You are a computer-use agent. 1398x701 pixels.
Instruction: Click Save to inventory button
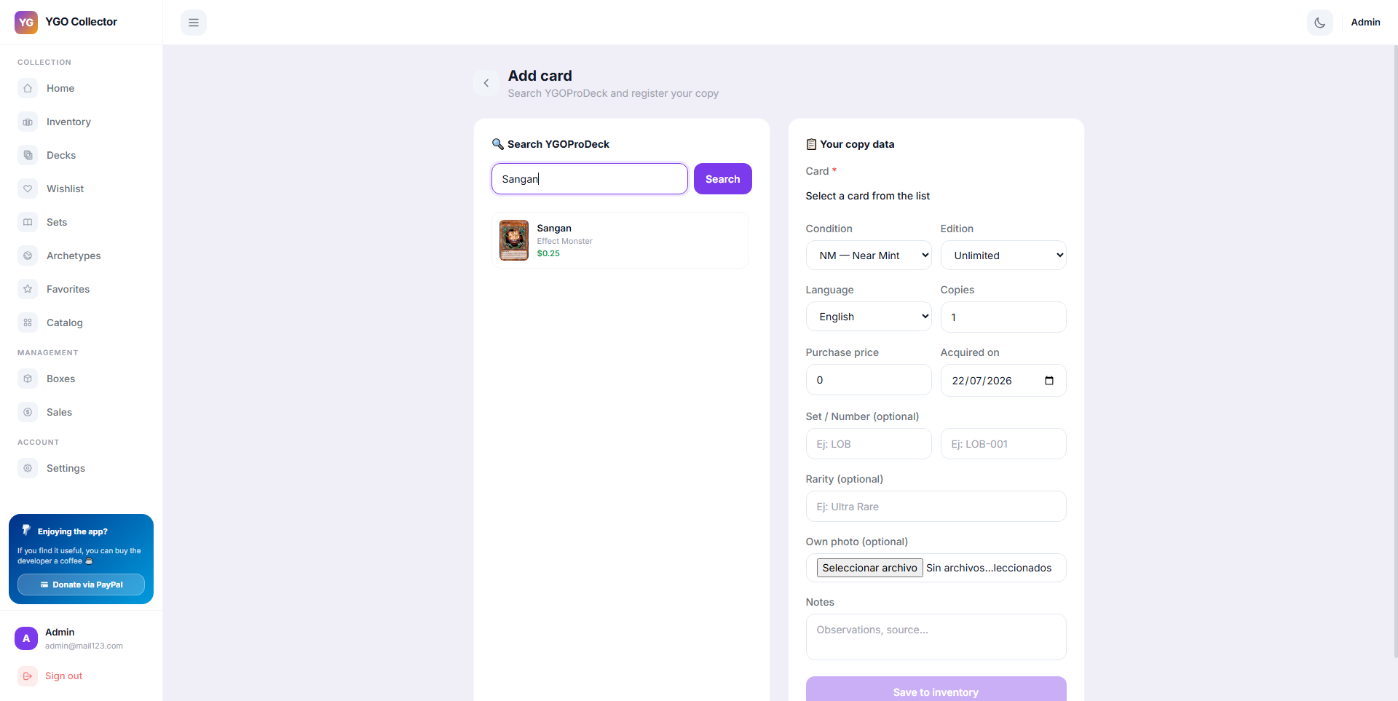point(936,689)
